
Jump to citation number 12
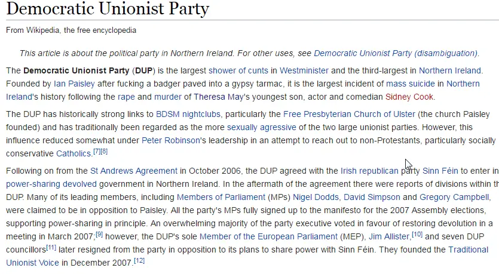click(x=139, y=260)
